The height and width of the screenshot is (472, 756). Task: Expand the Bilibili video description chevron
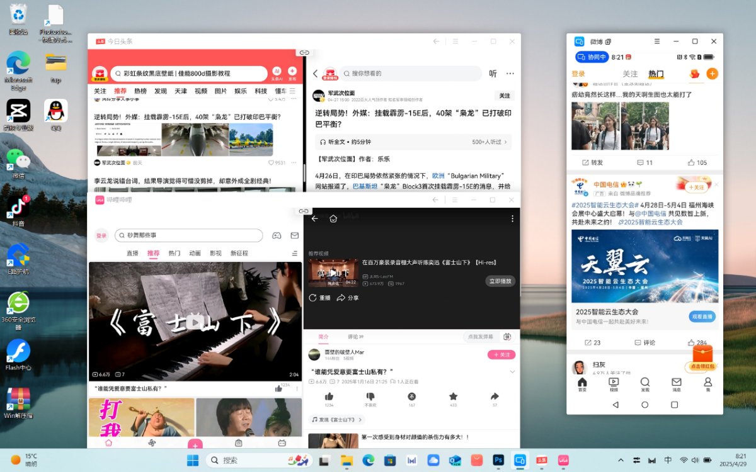click(x=512, y=372)
